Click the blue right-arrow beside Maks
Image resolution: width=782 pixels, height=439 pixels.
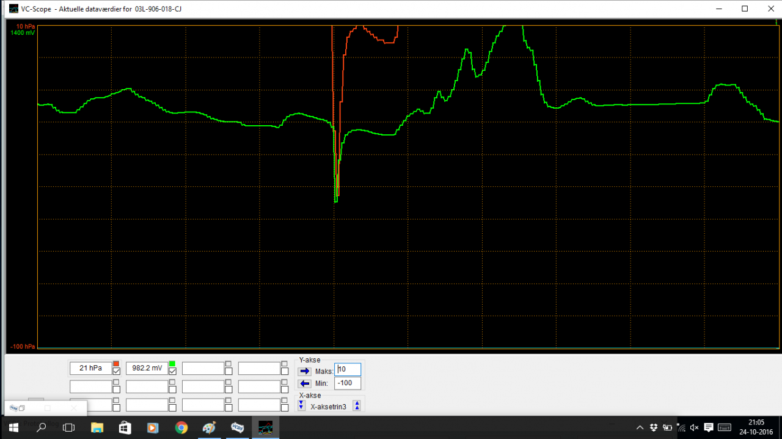[304, 371]
